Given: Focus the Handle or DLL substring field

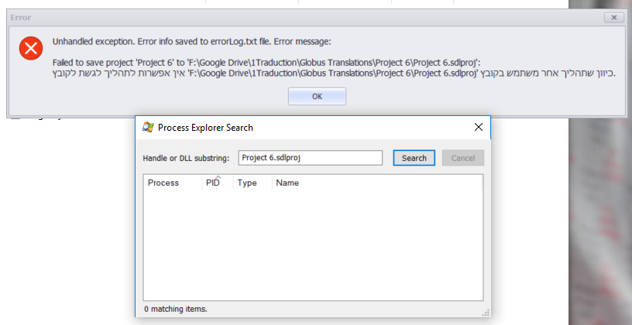Looking at the screenshot, I should [x=310, y=158].
